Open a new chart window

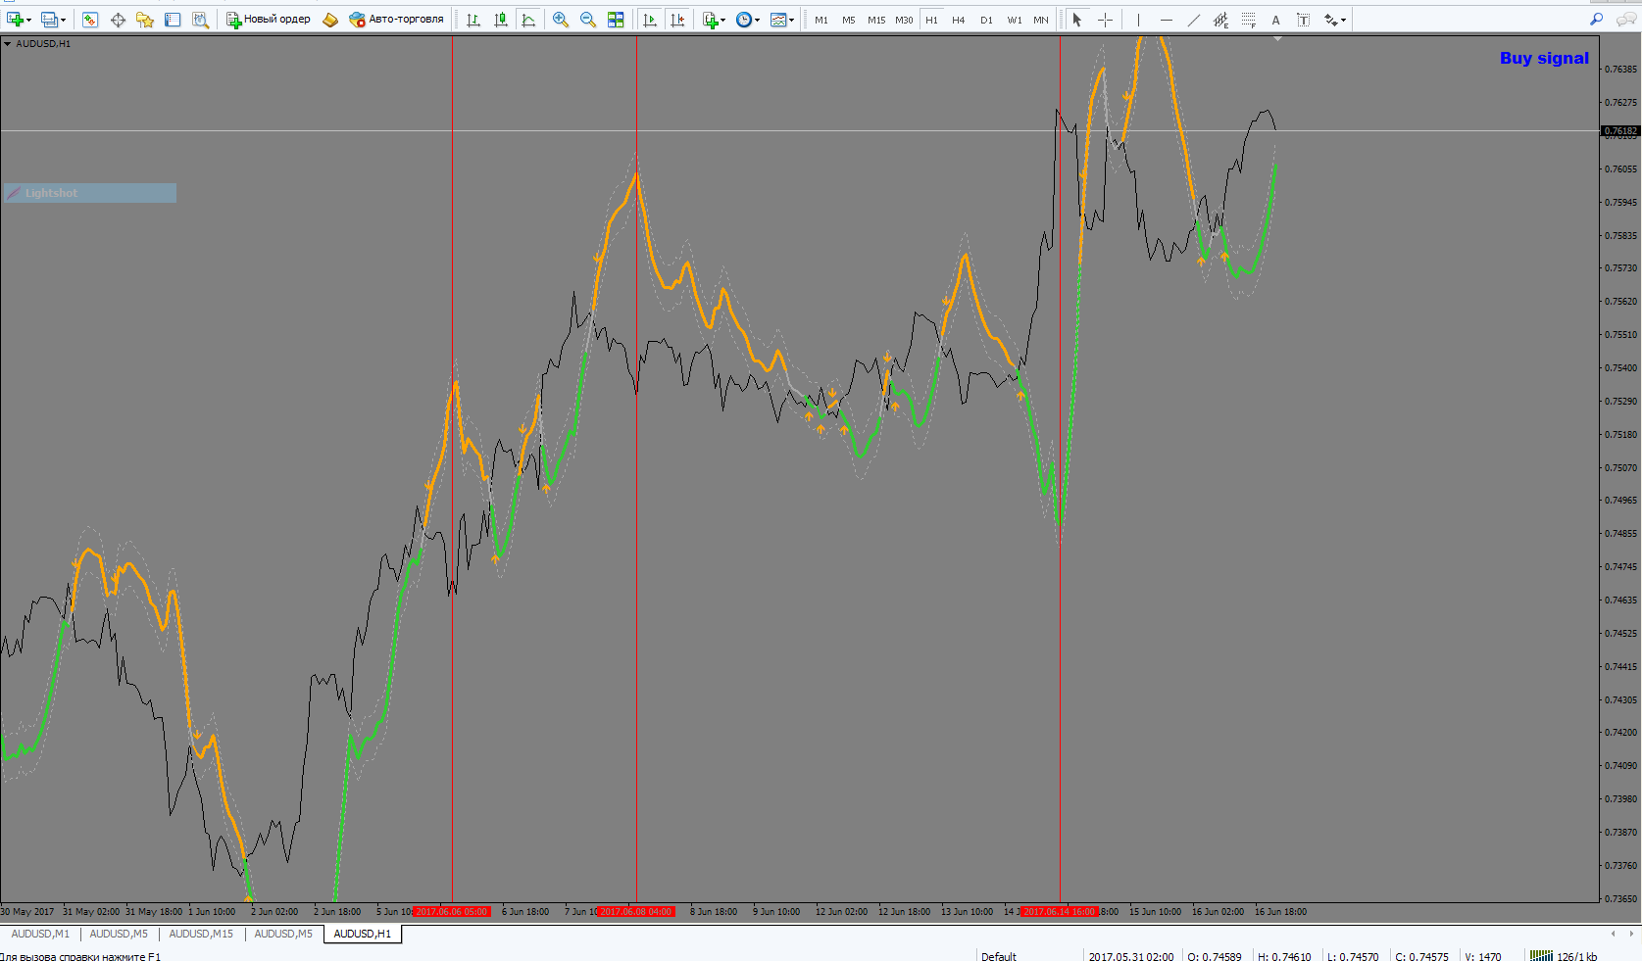(x=16, y=20)
